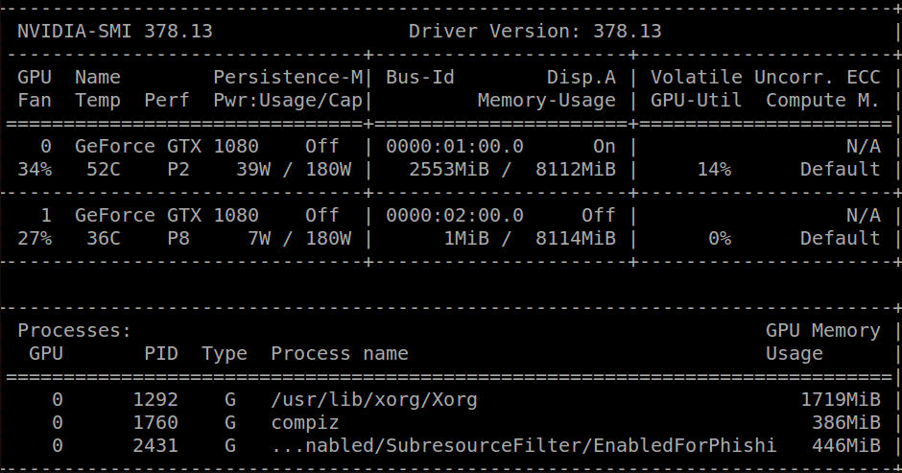902x473 pixels.
Task: Click the Memory-Usage column header
Action: coord(547,101)
